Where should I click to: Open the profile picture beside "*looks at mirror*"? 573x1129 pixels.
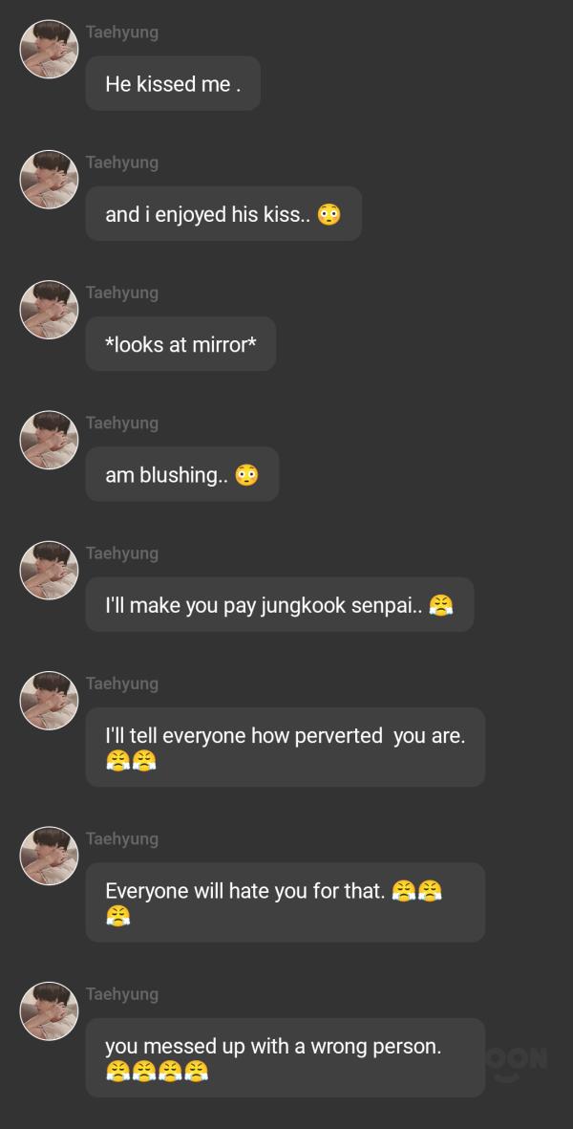49,309
